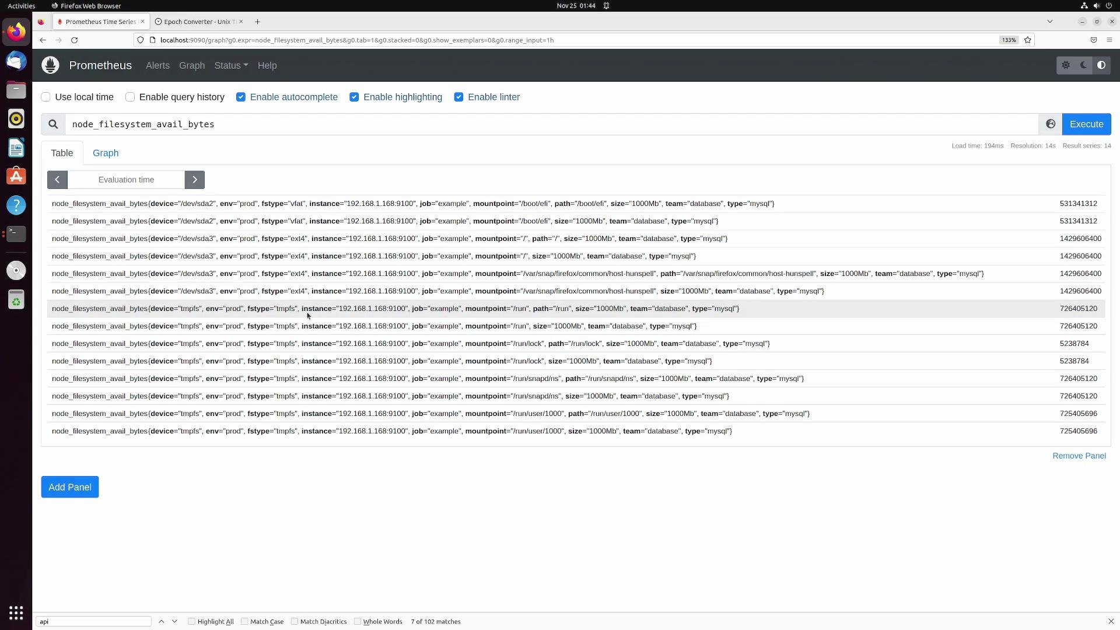Screen dimensions: 1120x630
Task: Bookmark this page with star icon
Action: [x=1028, y=40]
